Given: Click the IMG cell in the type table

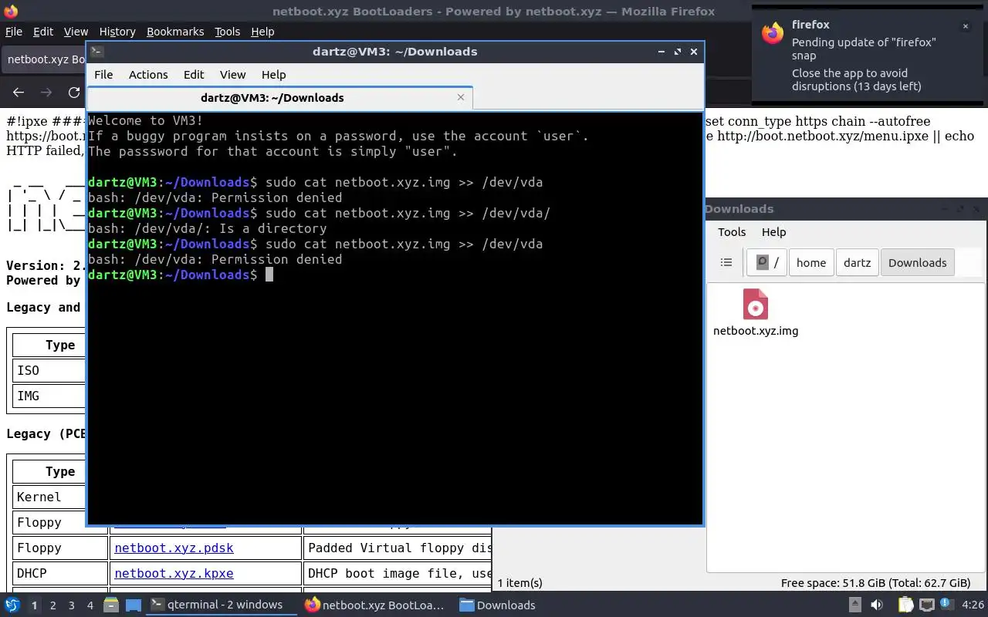Looking at the screenshot, I should (x=49, y=396).
